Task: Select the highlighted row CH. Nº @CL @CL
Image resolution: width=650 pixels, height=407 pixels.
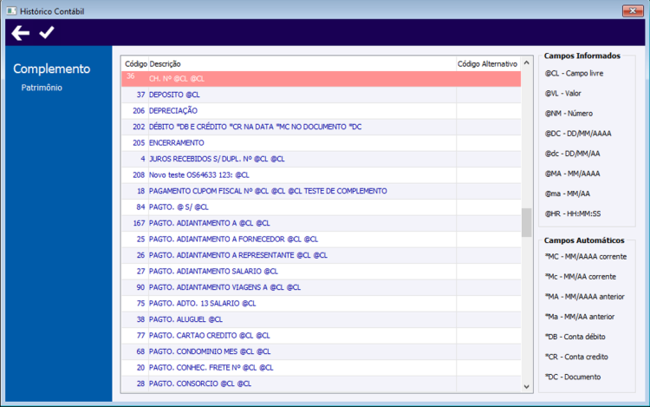Action: click(x=322, y=79)
